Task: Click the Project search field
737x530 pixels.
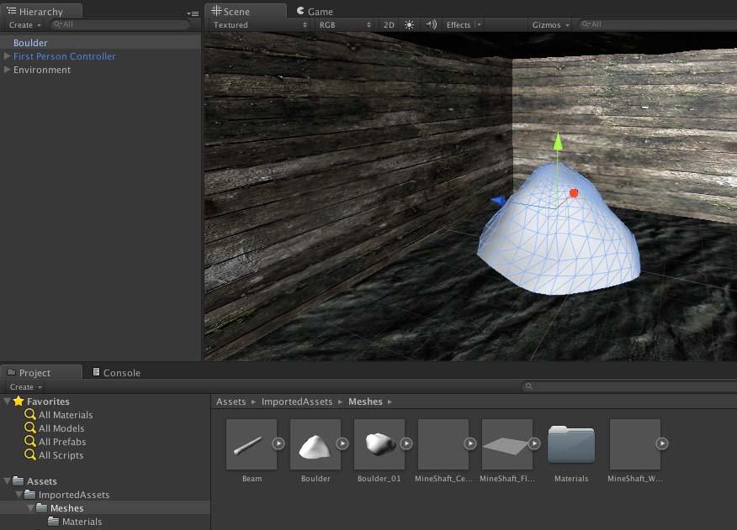Action: (x=629, y=386)
